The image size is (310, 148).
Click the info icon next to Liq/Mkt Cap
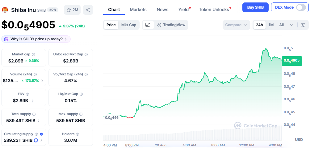coord(81,94)
